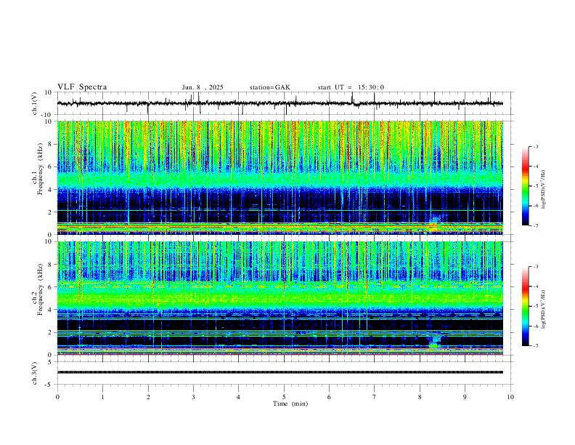Click the "6" kHz tick on ch.1 spectrogram axis

pos(50,167)
